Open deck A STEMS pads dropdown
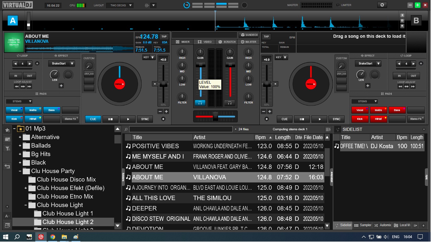 19,101
